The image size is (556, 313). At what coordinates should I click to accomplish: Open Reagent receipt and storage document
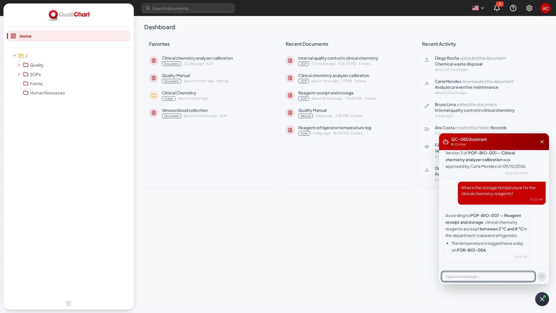point(326,93)
